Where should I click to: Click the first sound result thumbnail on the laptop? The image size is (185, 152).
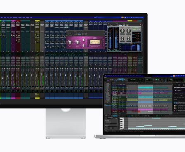click(175, 103)
